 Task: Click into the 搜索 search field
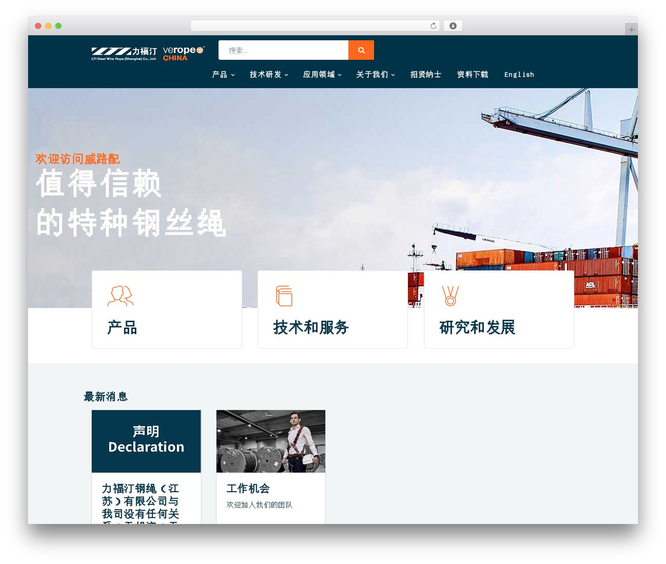click(x=284, y=50)
